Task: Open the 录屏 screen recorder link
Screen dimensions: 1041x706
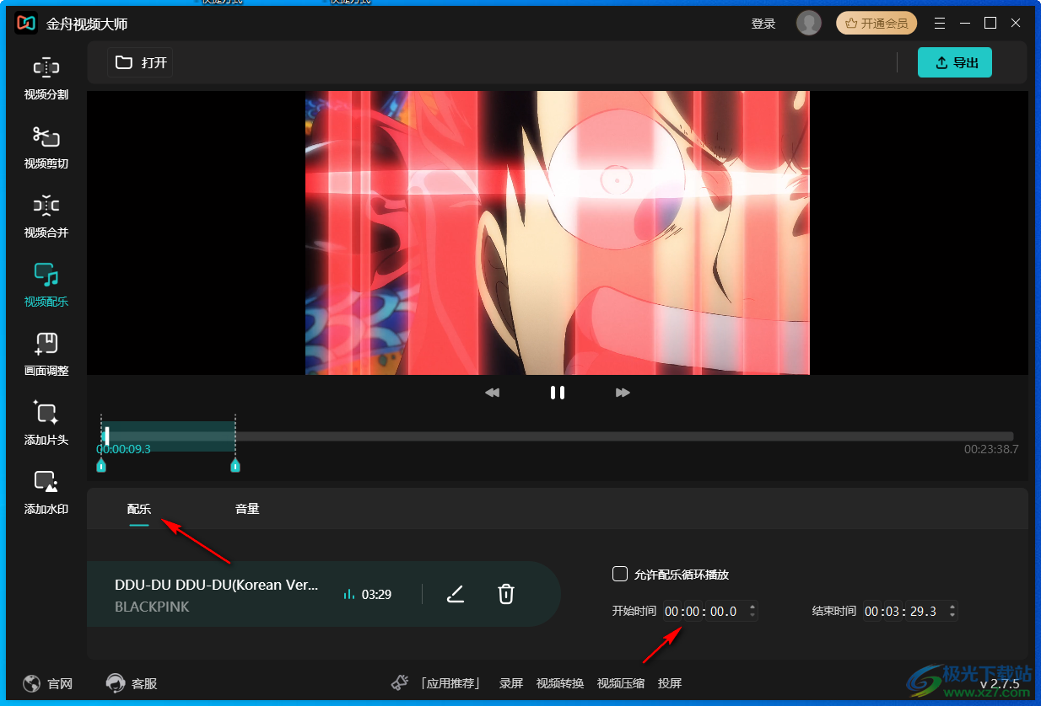Action: (x=511, y=683)
